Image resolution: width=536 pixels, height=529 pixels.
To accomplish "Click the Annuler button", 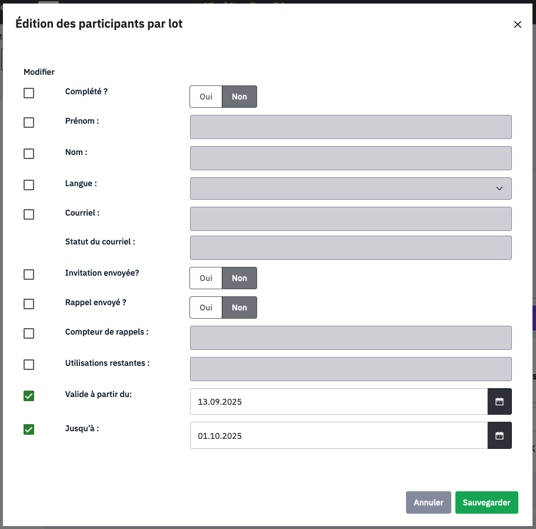I will tap(428, 502).
